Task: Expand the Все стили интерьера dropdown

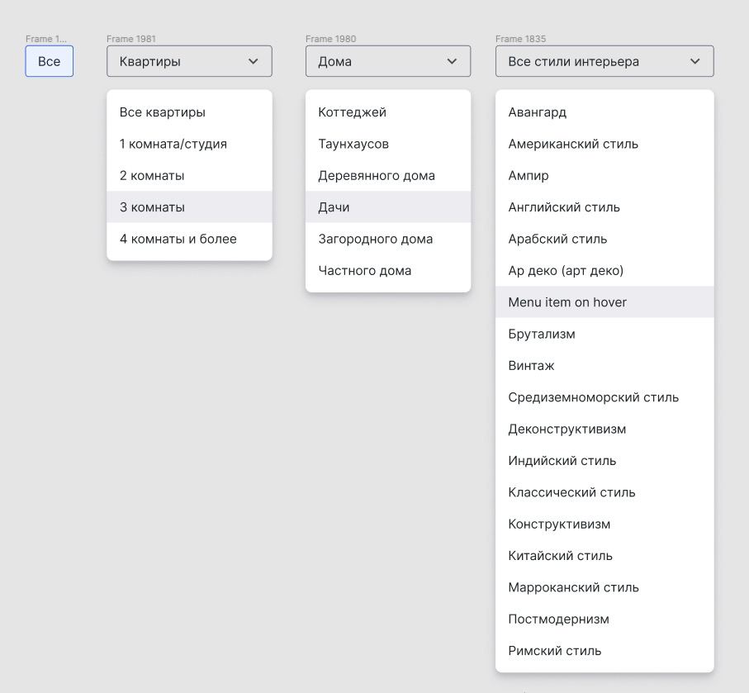Action: point(604,61)
